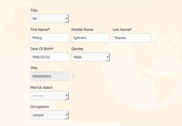This screenshot has width=182, height=126.
Task: Click the First Name* label
Action: tap(40, 30)
